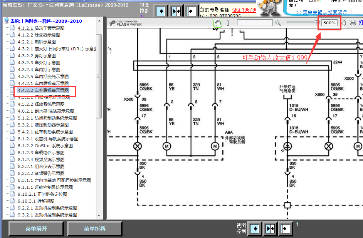Screen dimensions: 363x238
Task: Click the 外部灯电气线路图 reference in diagram
Action: (287, 89)
